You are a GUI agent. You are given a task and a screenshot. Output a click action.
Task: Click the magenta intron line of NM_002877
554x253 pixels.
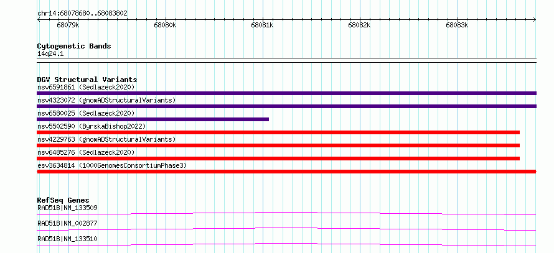click(286, 228)
